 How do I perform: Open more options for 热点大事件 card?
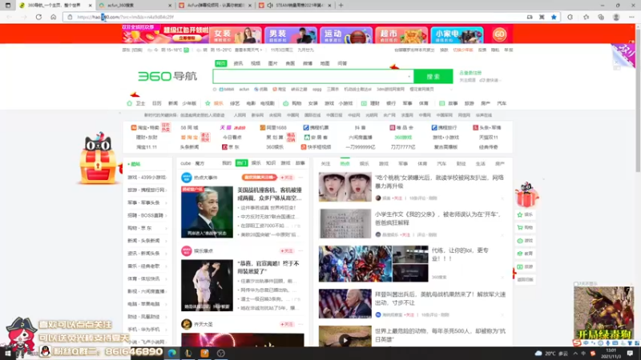click(301, 178)
